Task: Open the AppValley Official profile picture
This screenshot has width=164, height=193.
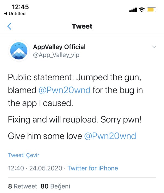Action: coord(18,51)
